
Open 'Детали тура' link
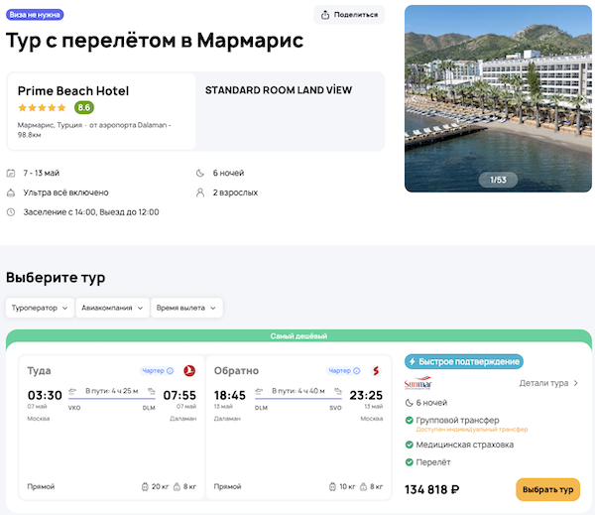point(549,383)
